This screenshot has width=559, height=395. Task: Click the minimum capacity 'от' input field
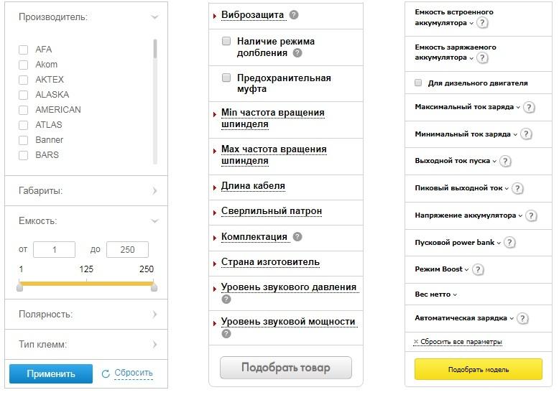point(54,249)
